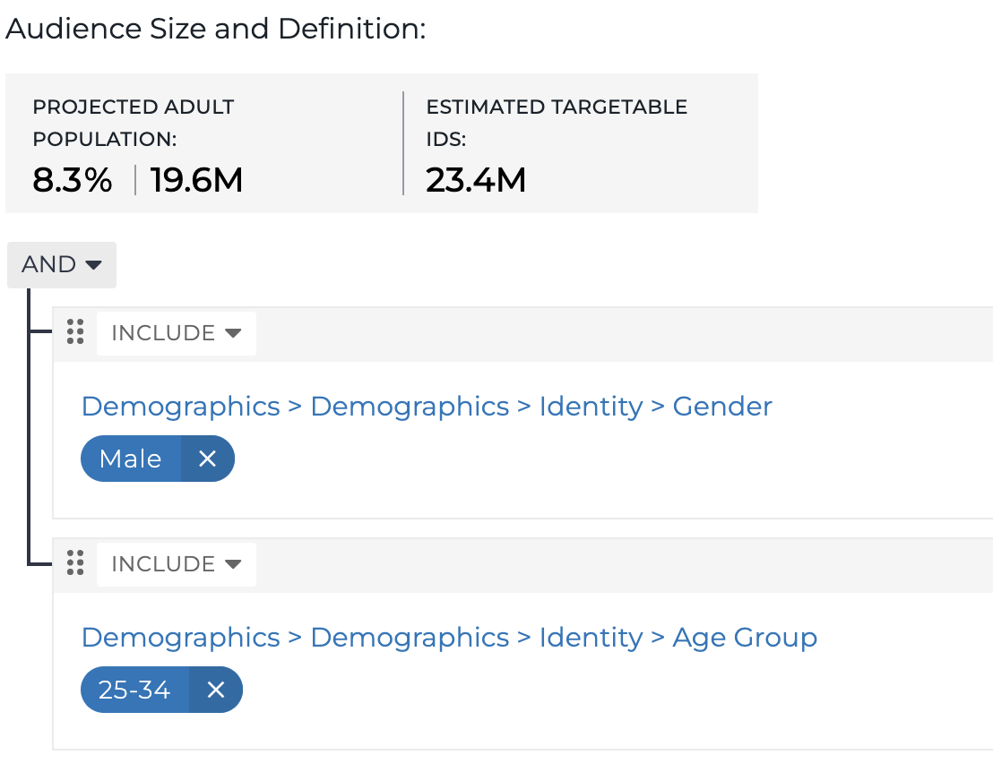993x772 pixels.
Task: Grab the drag handle of the Age Group rule
Action: tap(75, 563)
